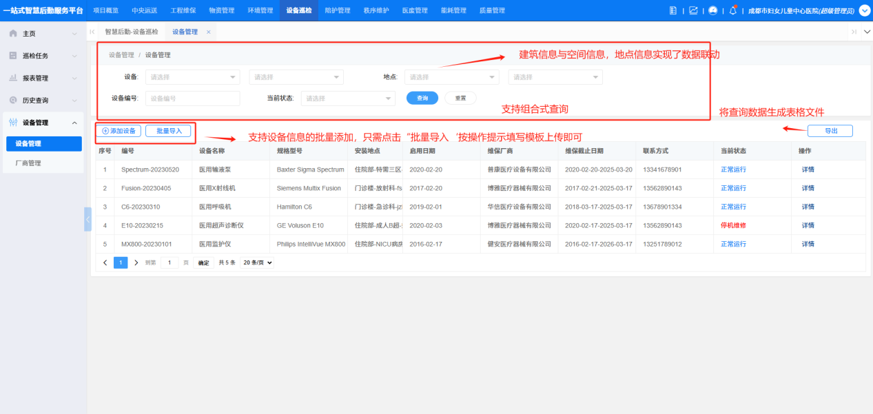Open the second 设备 dropdown
This screenshot has height=414, width=873.
click(296, 77)
